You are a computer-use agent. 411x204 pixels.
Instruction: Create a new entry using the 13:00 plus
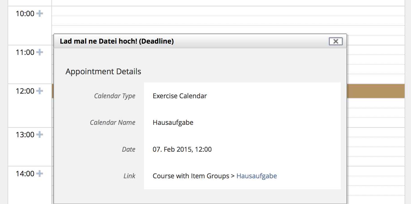point(40,135)
